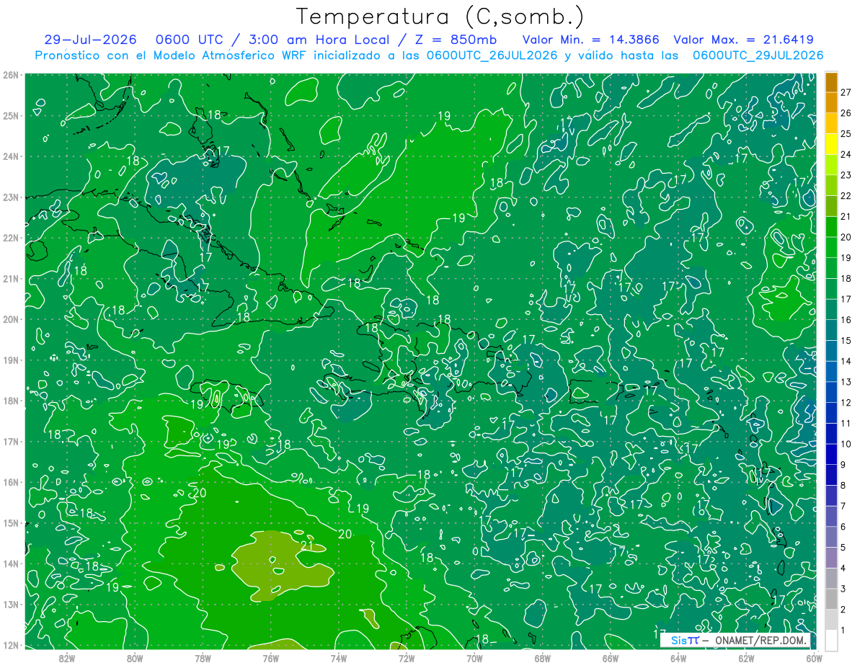Click color bar legend value 14
The image size is (865, 668).
[x=846, y=361]
